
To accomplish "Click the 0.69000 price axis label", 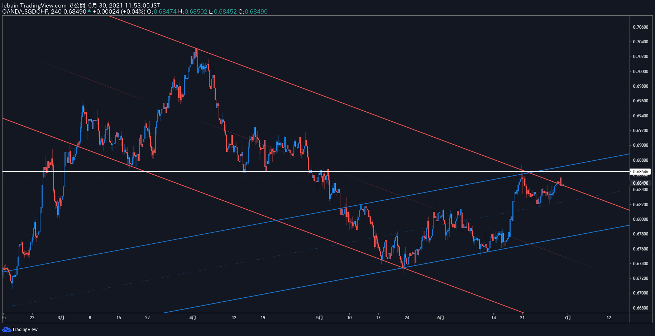I will pyautogui.click(x=640, y=145).
